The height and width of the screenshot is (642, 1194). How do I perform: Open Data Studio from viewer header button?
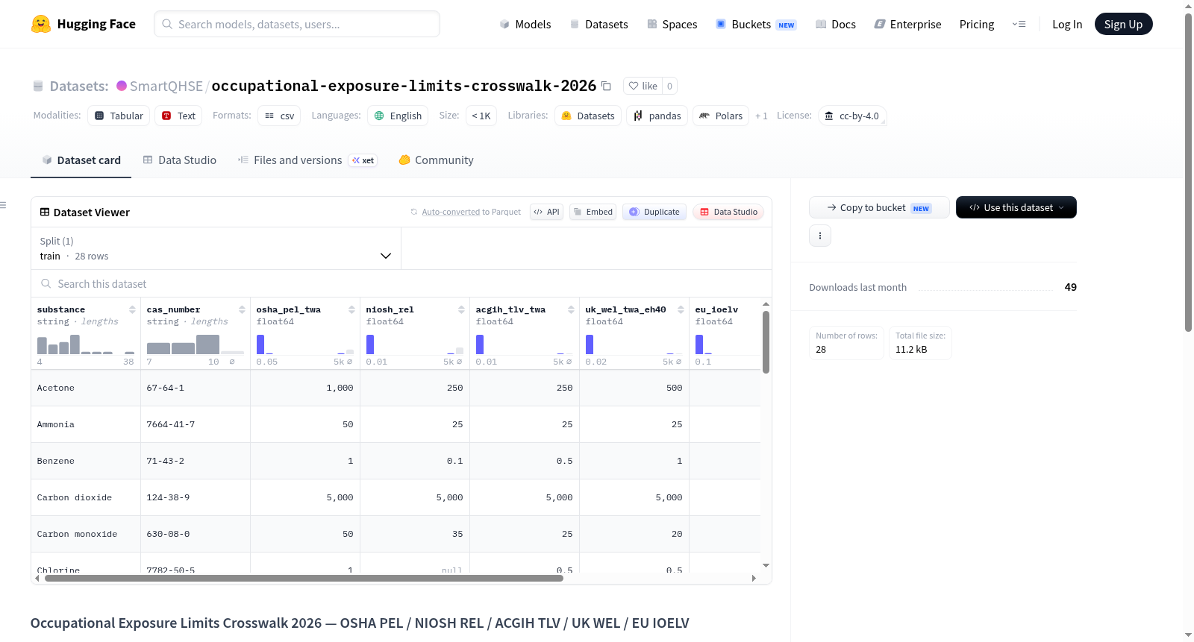point(728,212)
